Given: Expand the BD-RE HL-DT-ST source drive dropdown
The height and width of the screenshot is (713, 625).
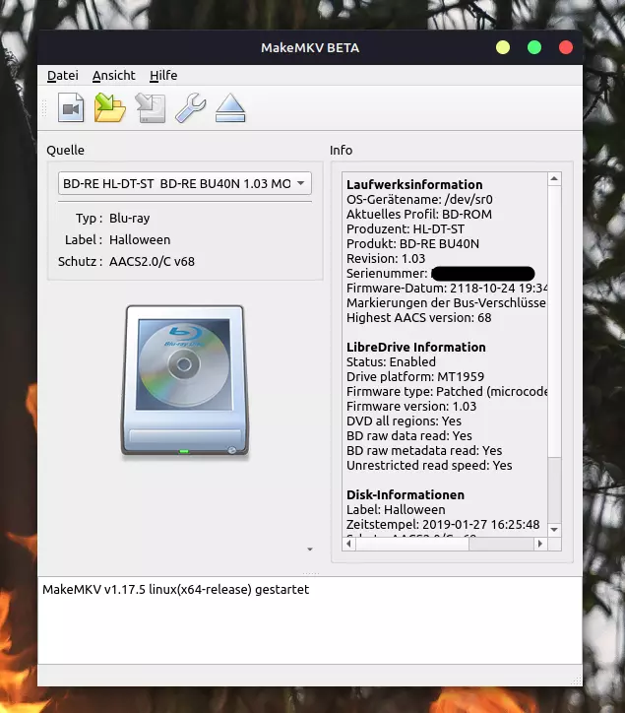Looking at the screenshot, I should pyautogui.click(x=184, y=183).
